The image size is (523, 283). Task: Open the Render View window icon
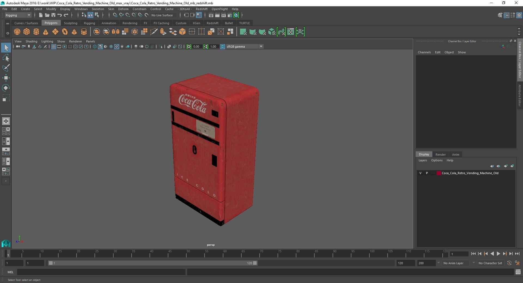pos(211,15)
